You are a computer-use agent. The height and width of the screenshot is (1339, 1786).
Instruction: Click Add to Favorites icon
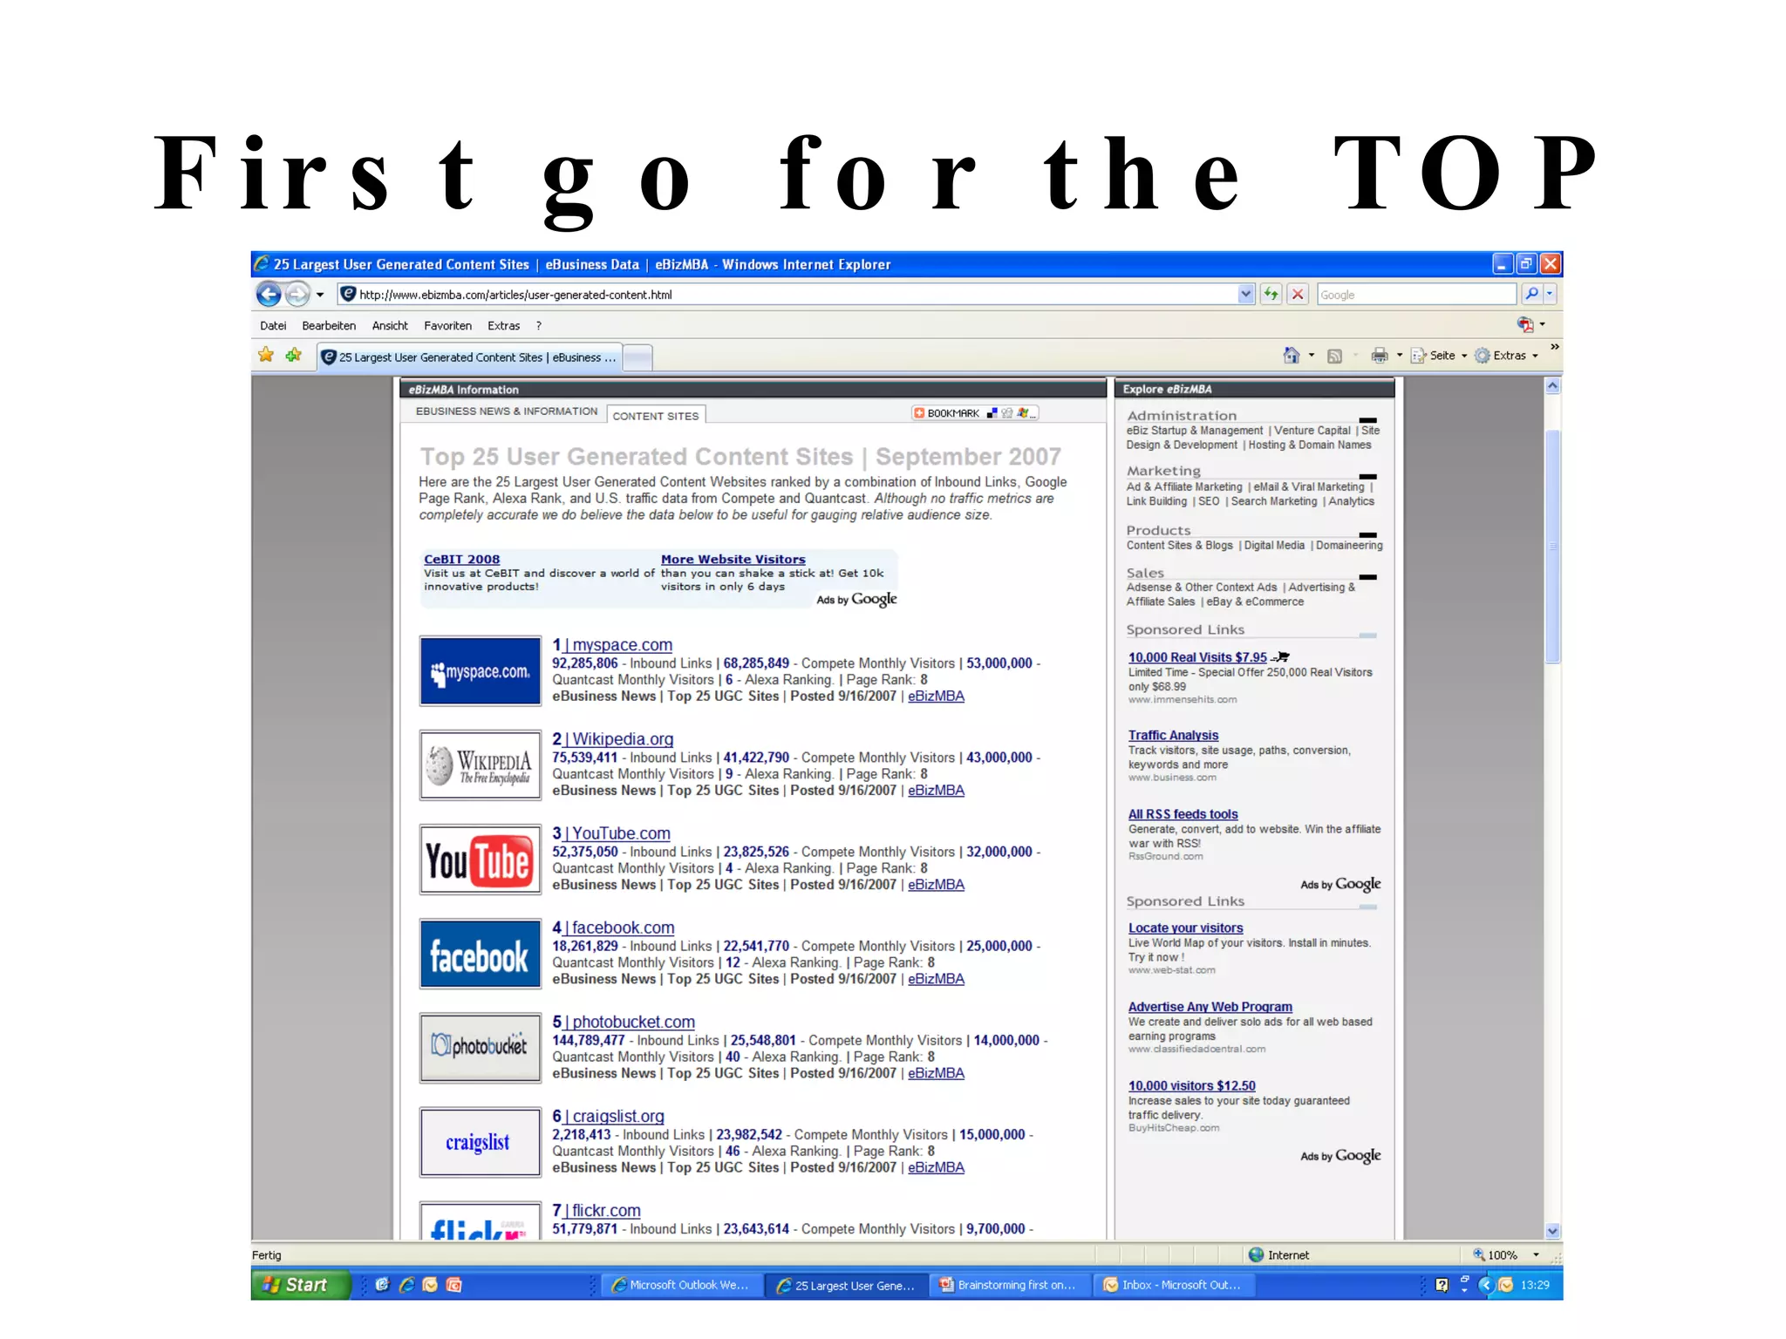coord(293,356)
